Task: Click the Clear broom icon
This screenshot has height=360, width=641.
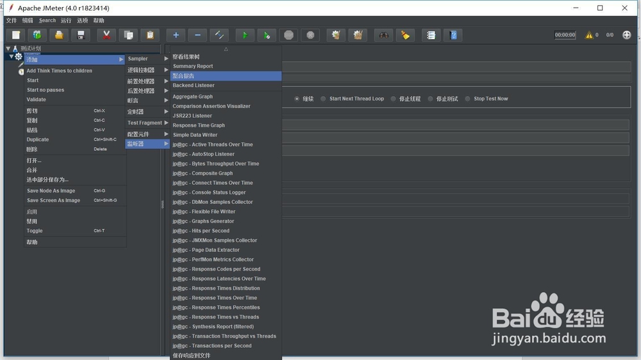Action: coord(336,35)
